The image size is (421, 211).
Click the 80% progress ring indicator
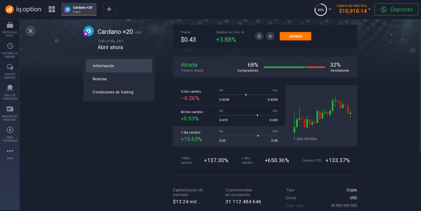coord(320,10)
